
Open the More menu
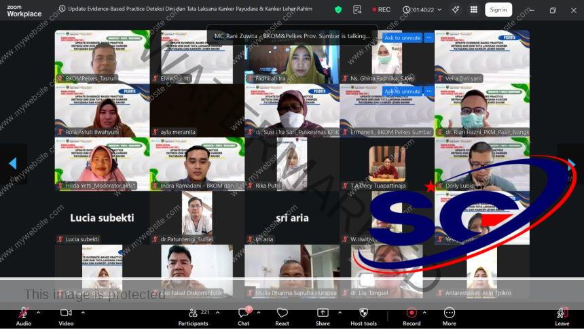click(450, 315)
